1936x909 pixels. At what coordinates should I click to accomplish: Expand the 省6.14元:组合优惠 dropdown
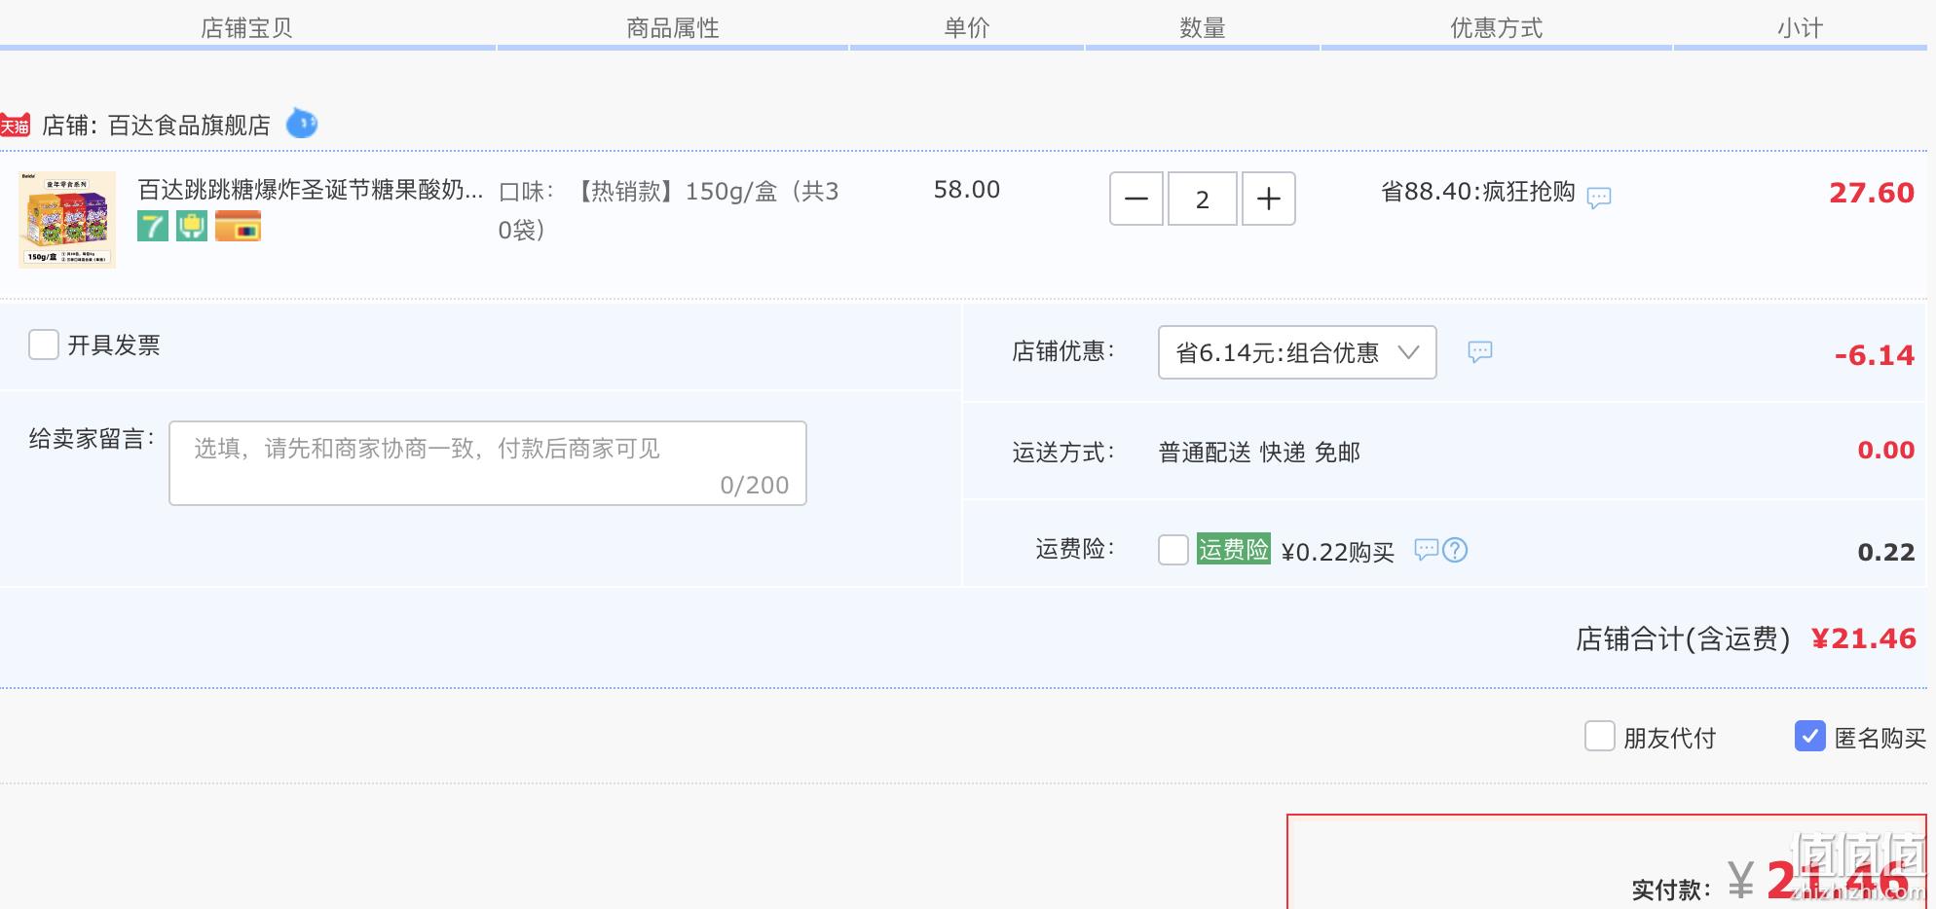tap(1297, 352)
